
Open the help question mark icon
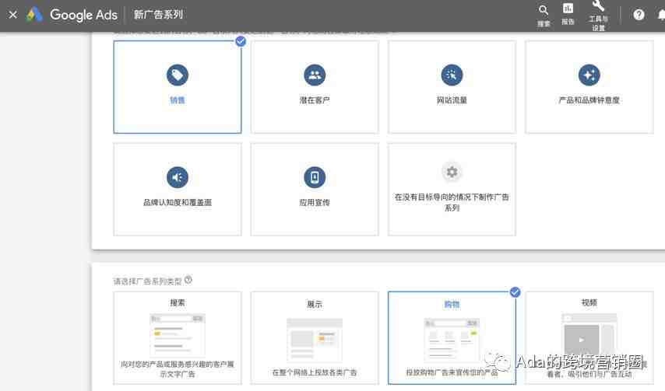point(639,15)
